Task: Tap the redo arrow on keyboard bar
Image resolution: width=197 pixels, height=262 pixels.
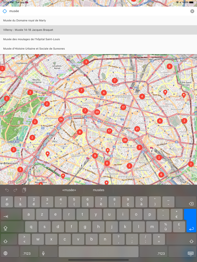Action: (15, 190)
